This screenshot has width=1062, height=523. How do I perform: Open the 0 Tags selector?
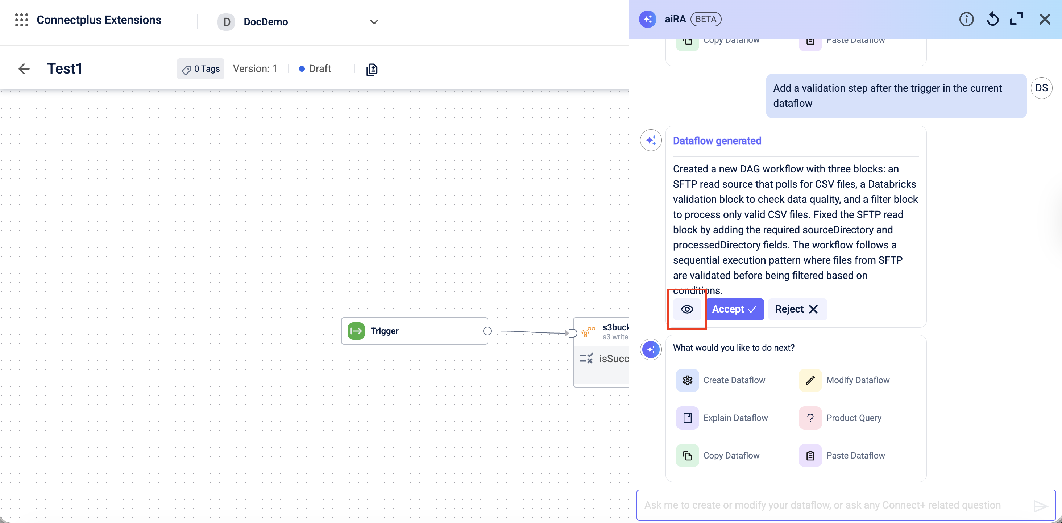(201, 69)
